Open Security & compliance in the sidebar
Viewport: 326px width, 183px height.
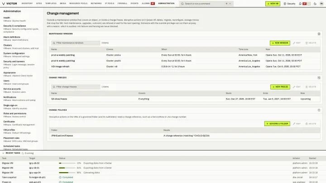[21, 28]
